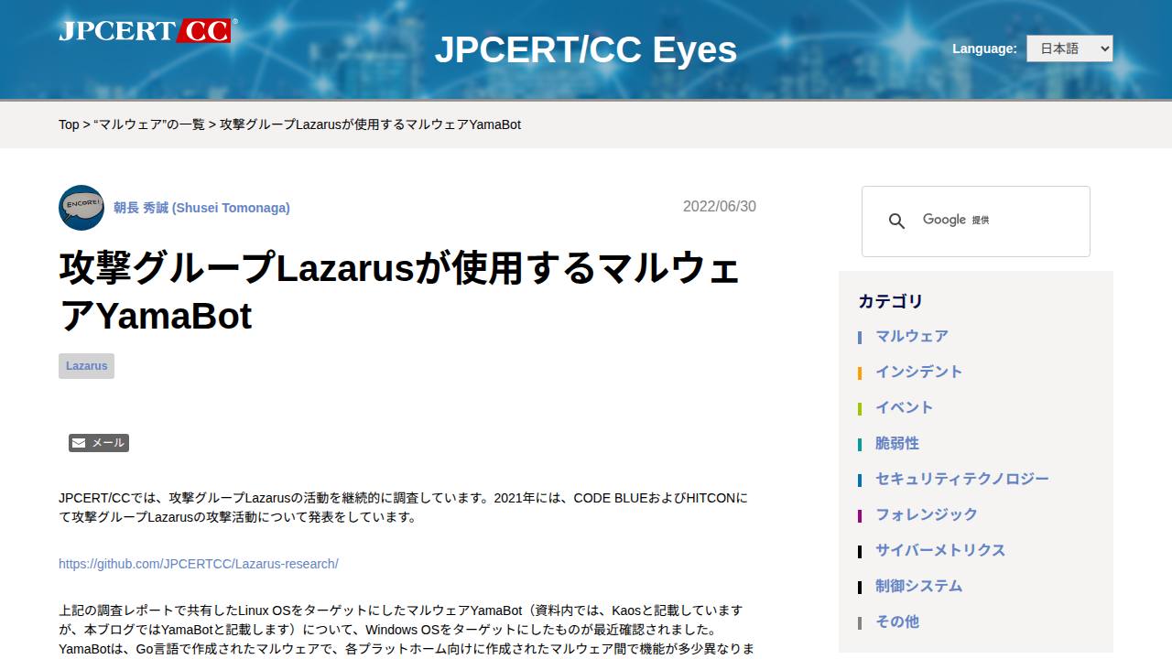The image size is (1172, 659).
Task: Select the マルウェア category
Action: click(912, 336)
